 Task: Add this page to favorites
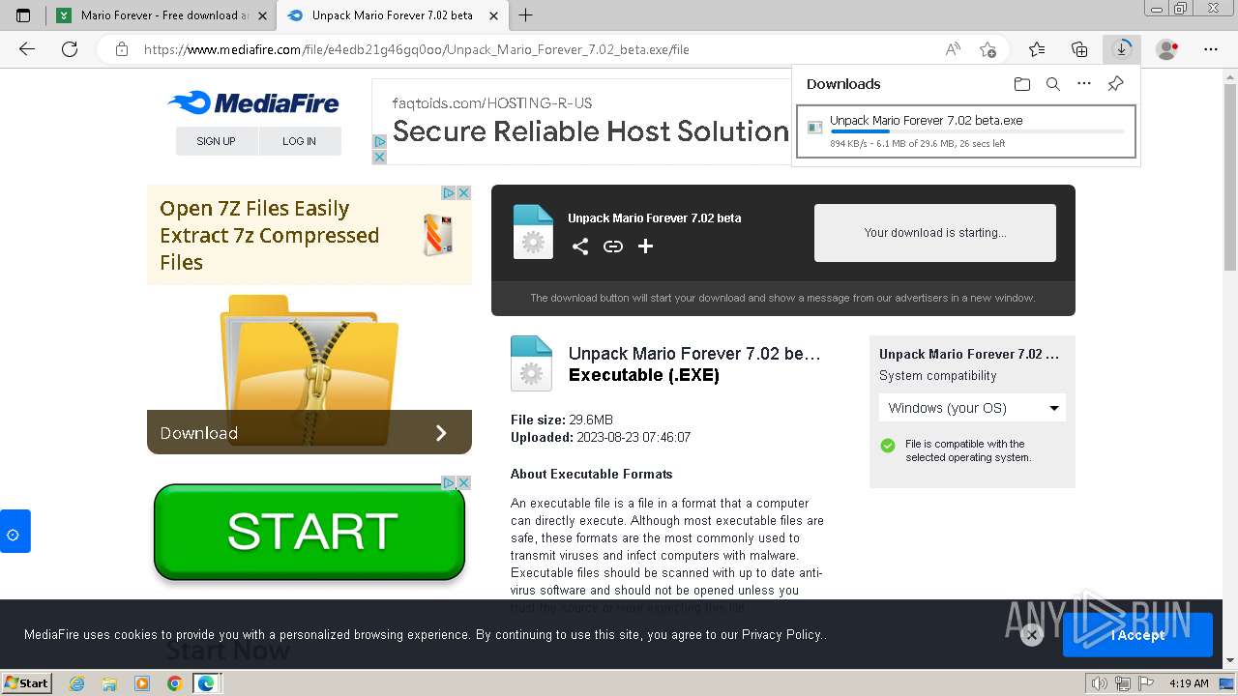987,49
